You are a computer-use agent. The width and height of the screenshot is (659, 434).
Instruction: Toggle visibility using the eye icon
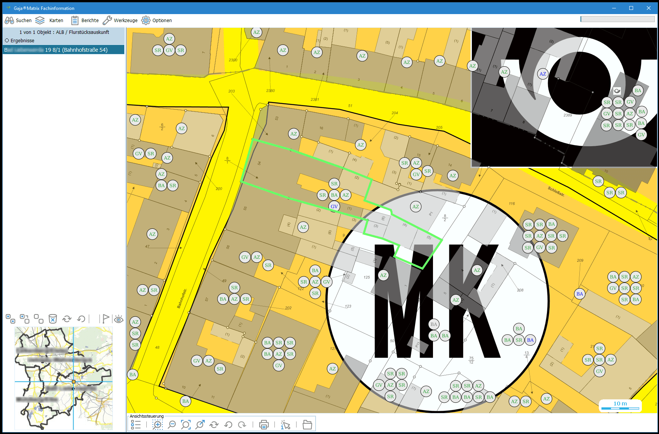coord(119,319)
